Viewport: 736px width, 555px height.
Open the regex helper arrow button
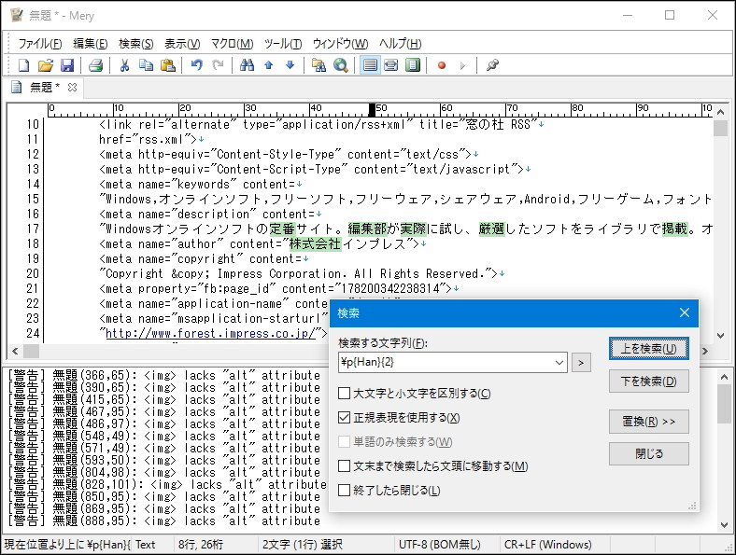click(x=581, y=362)
